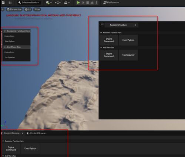
Task: Open the Cinematics clapperboard dropdown
Action: pyautogui.click(x=67, y=3)
